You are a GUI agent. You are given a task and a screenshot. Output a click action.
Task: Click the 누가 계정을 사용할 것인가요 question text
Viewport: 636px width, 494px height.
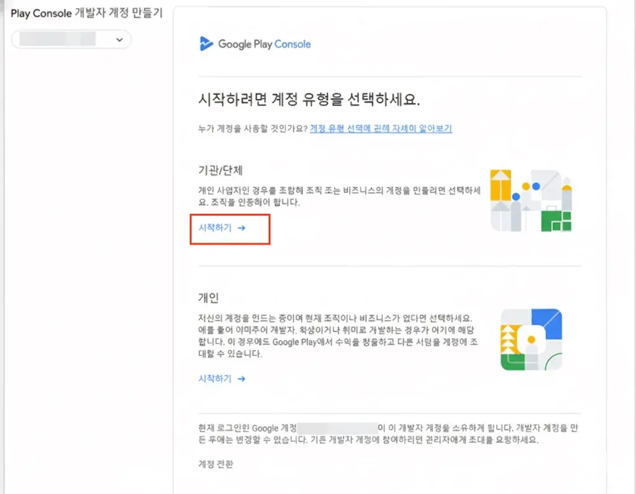tap(253, 128)
